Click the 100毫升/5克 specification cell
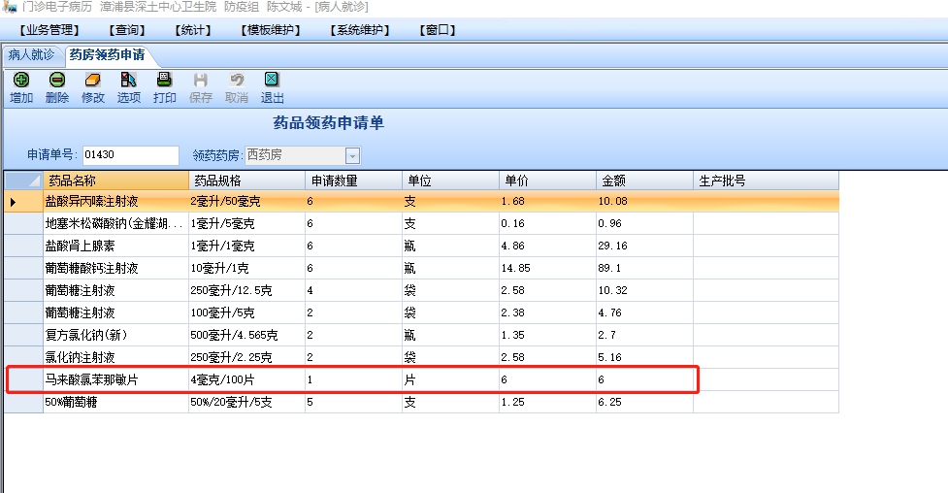The width and height of the screenshot is (948, 493). pyautogui.click(x=246, y=312)
